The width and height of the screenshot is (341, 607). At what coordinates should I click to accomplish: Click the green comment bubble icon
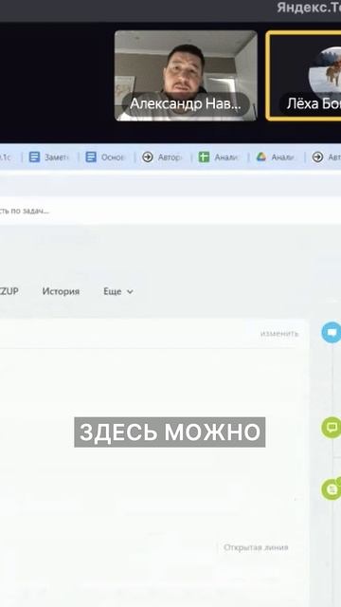click(x=332, y=428)
